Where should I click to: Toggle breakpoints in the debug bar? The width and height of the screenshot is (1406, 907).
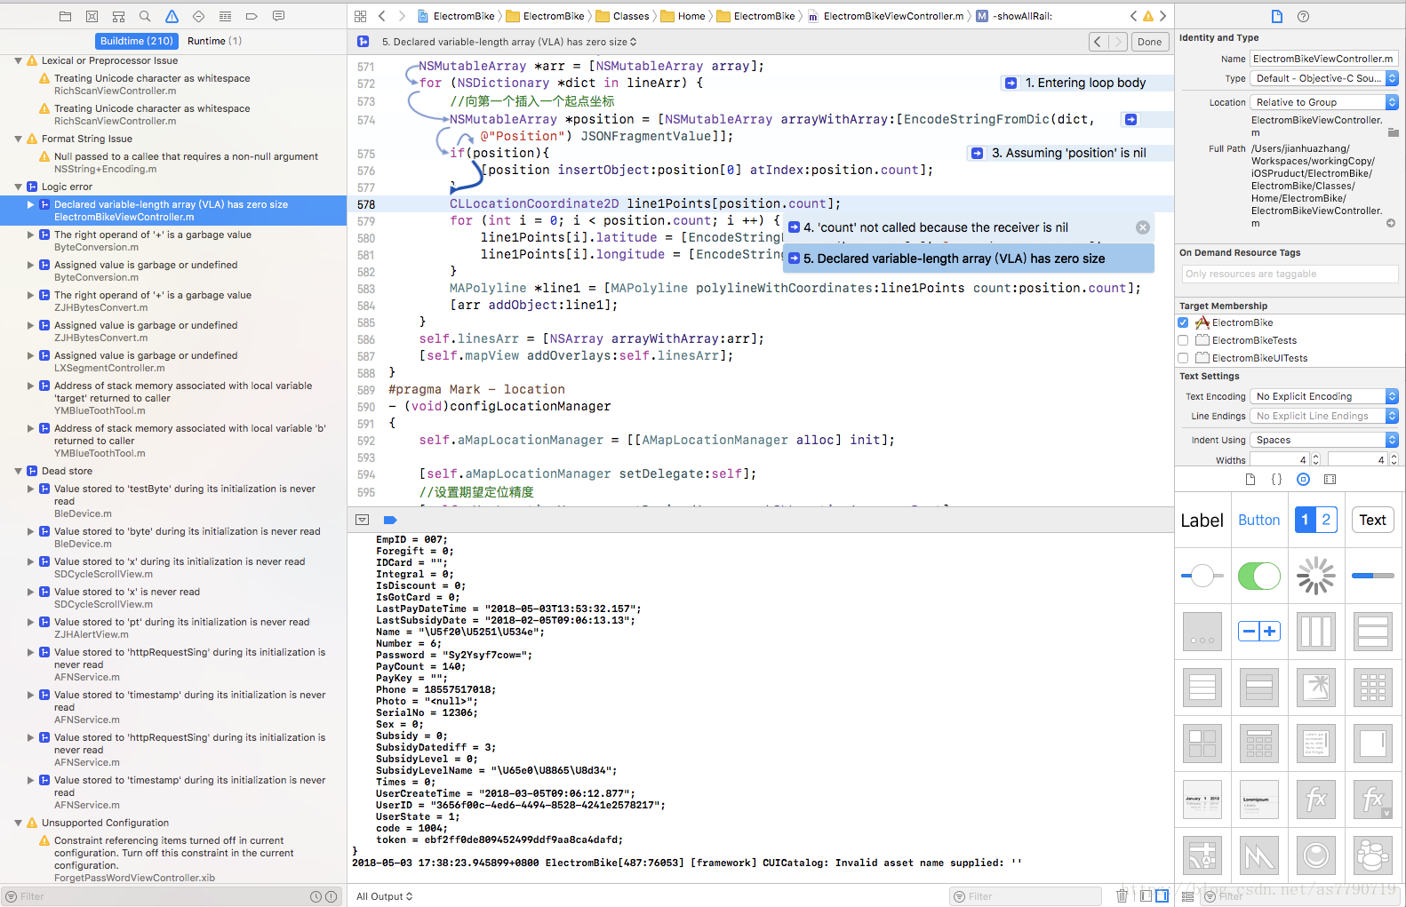[x=389, y=520]
